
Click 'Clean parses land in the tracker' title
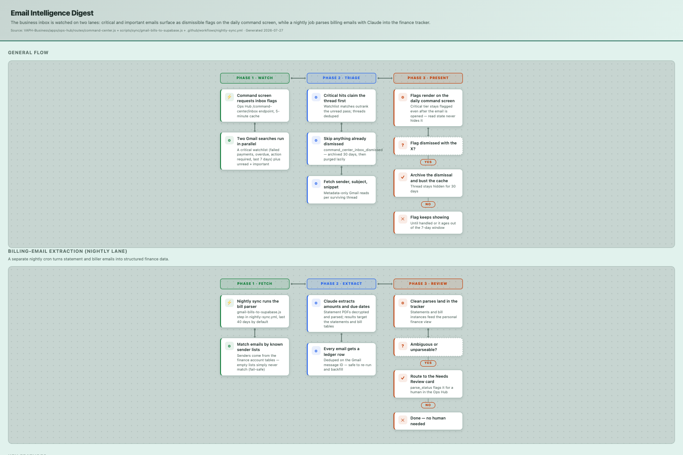click(434, 304)
